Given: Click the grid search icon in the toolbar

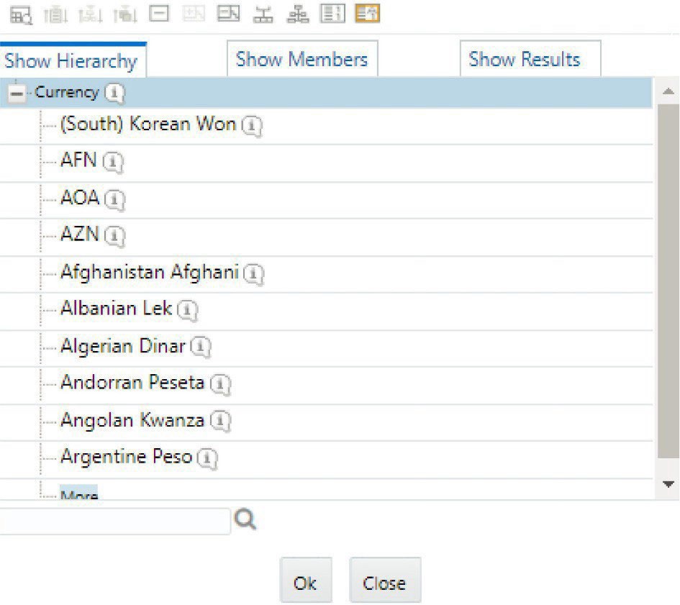Looking at the screenshot, I should tap(21, 14).
